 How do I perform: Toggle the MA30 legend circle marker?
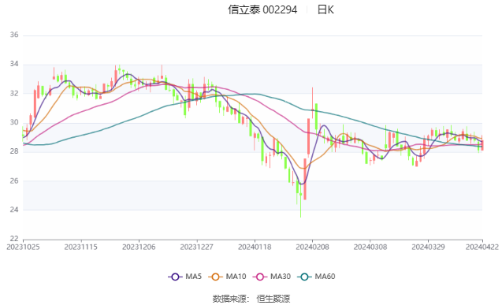pos(260,277)
